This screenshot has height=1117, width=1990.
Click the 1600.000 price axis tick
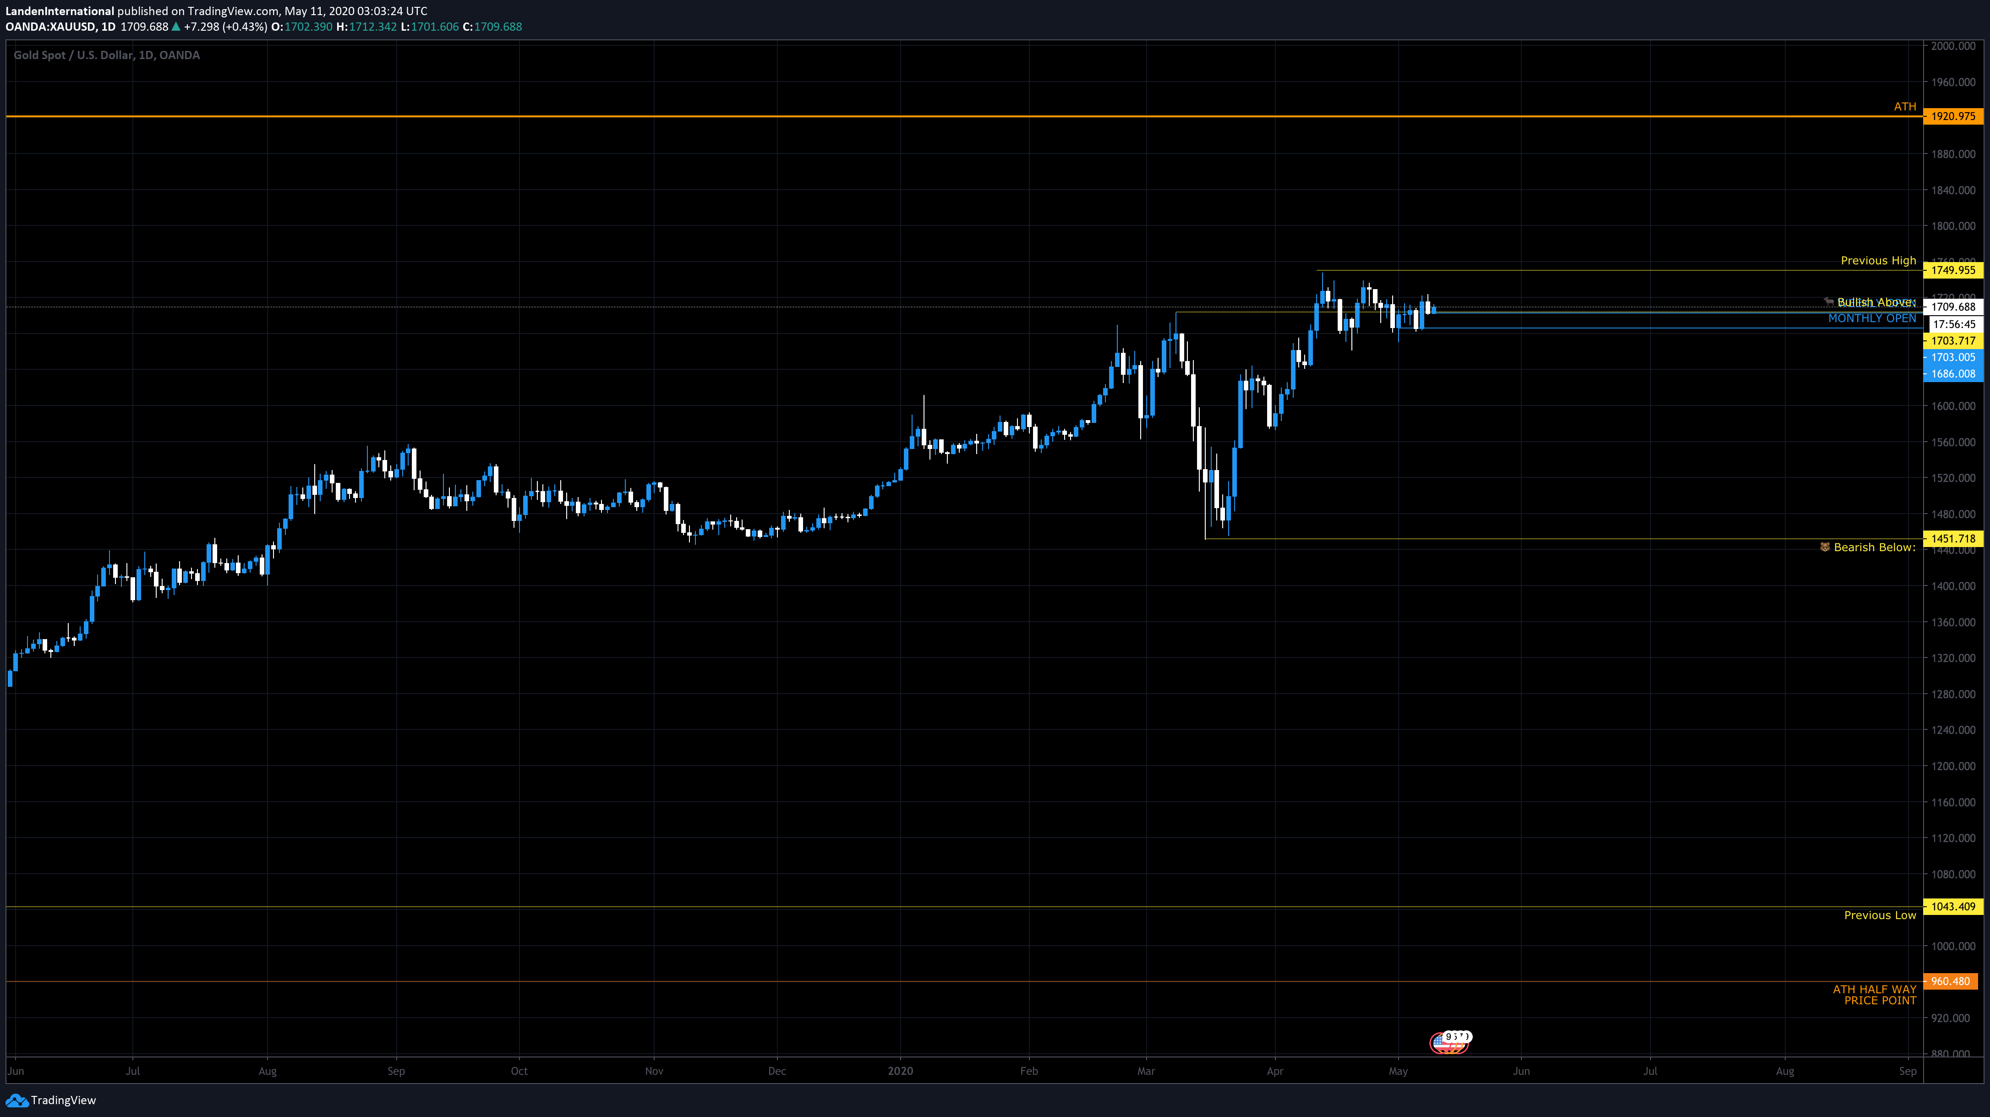(1953, 406)
